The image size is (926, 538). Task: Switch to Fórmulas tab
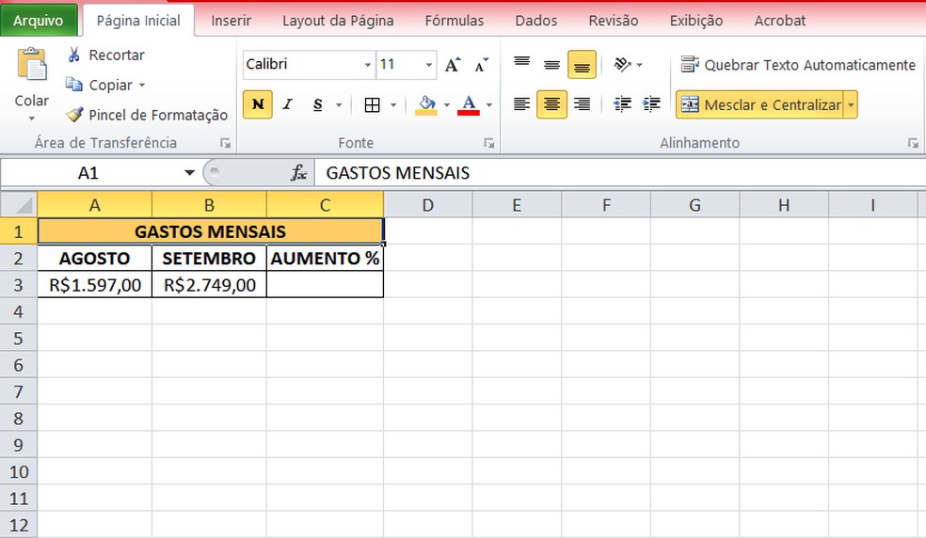click(x=455, y=21)
